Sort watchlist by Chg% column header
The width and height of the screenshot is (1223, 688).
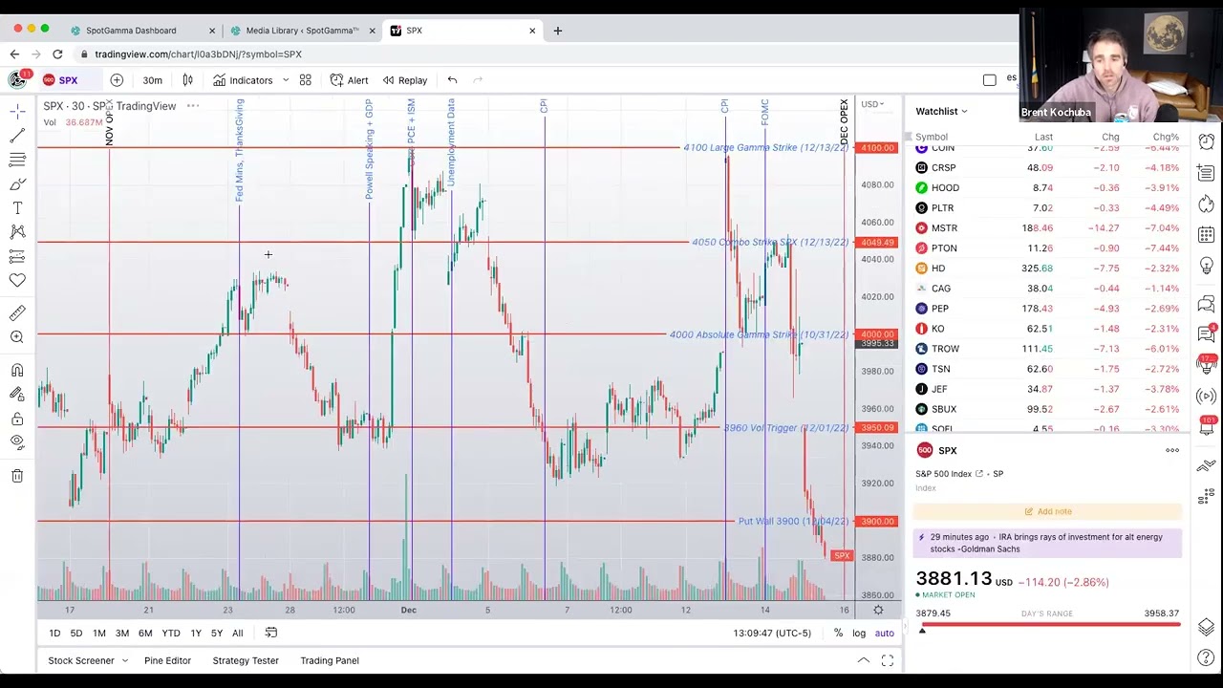1165,137
